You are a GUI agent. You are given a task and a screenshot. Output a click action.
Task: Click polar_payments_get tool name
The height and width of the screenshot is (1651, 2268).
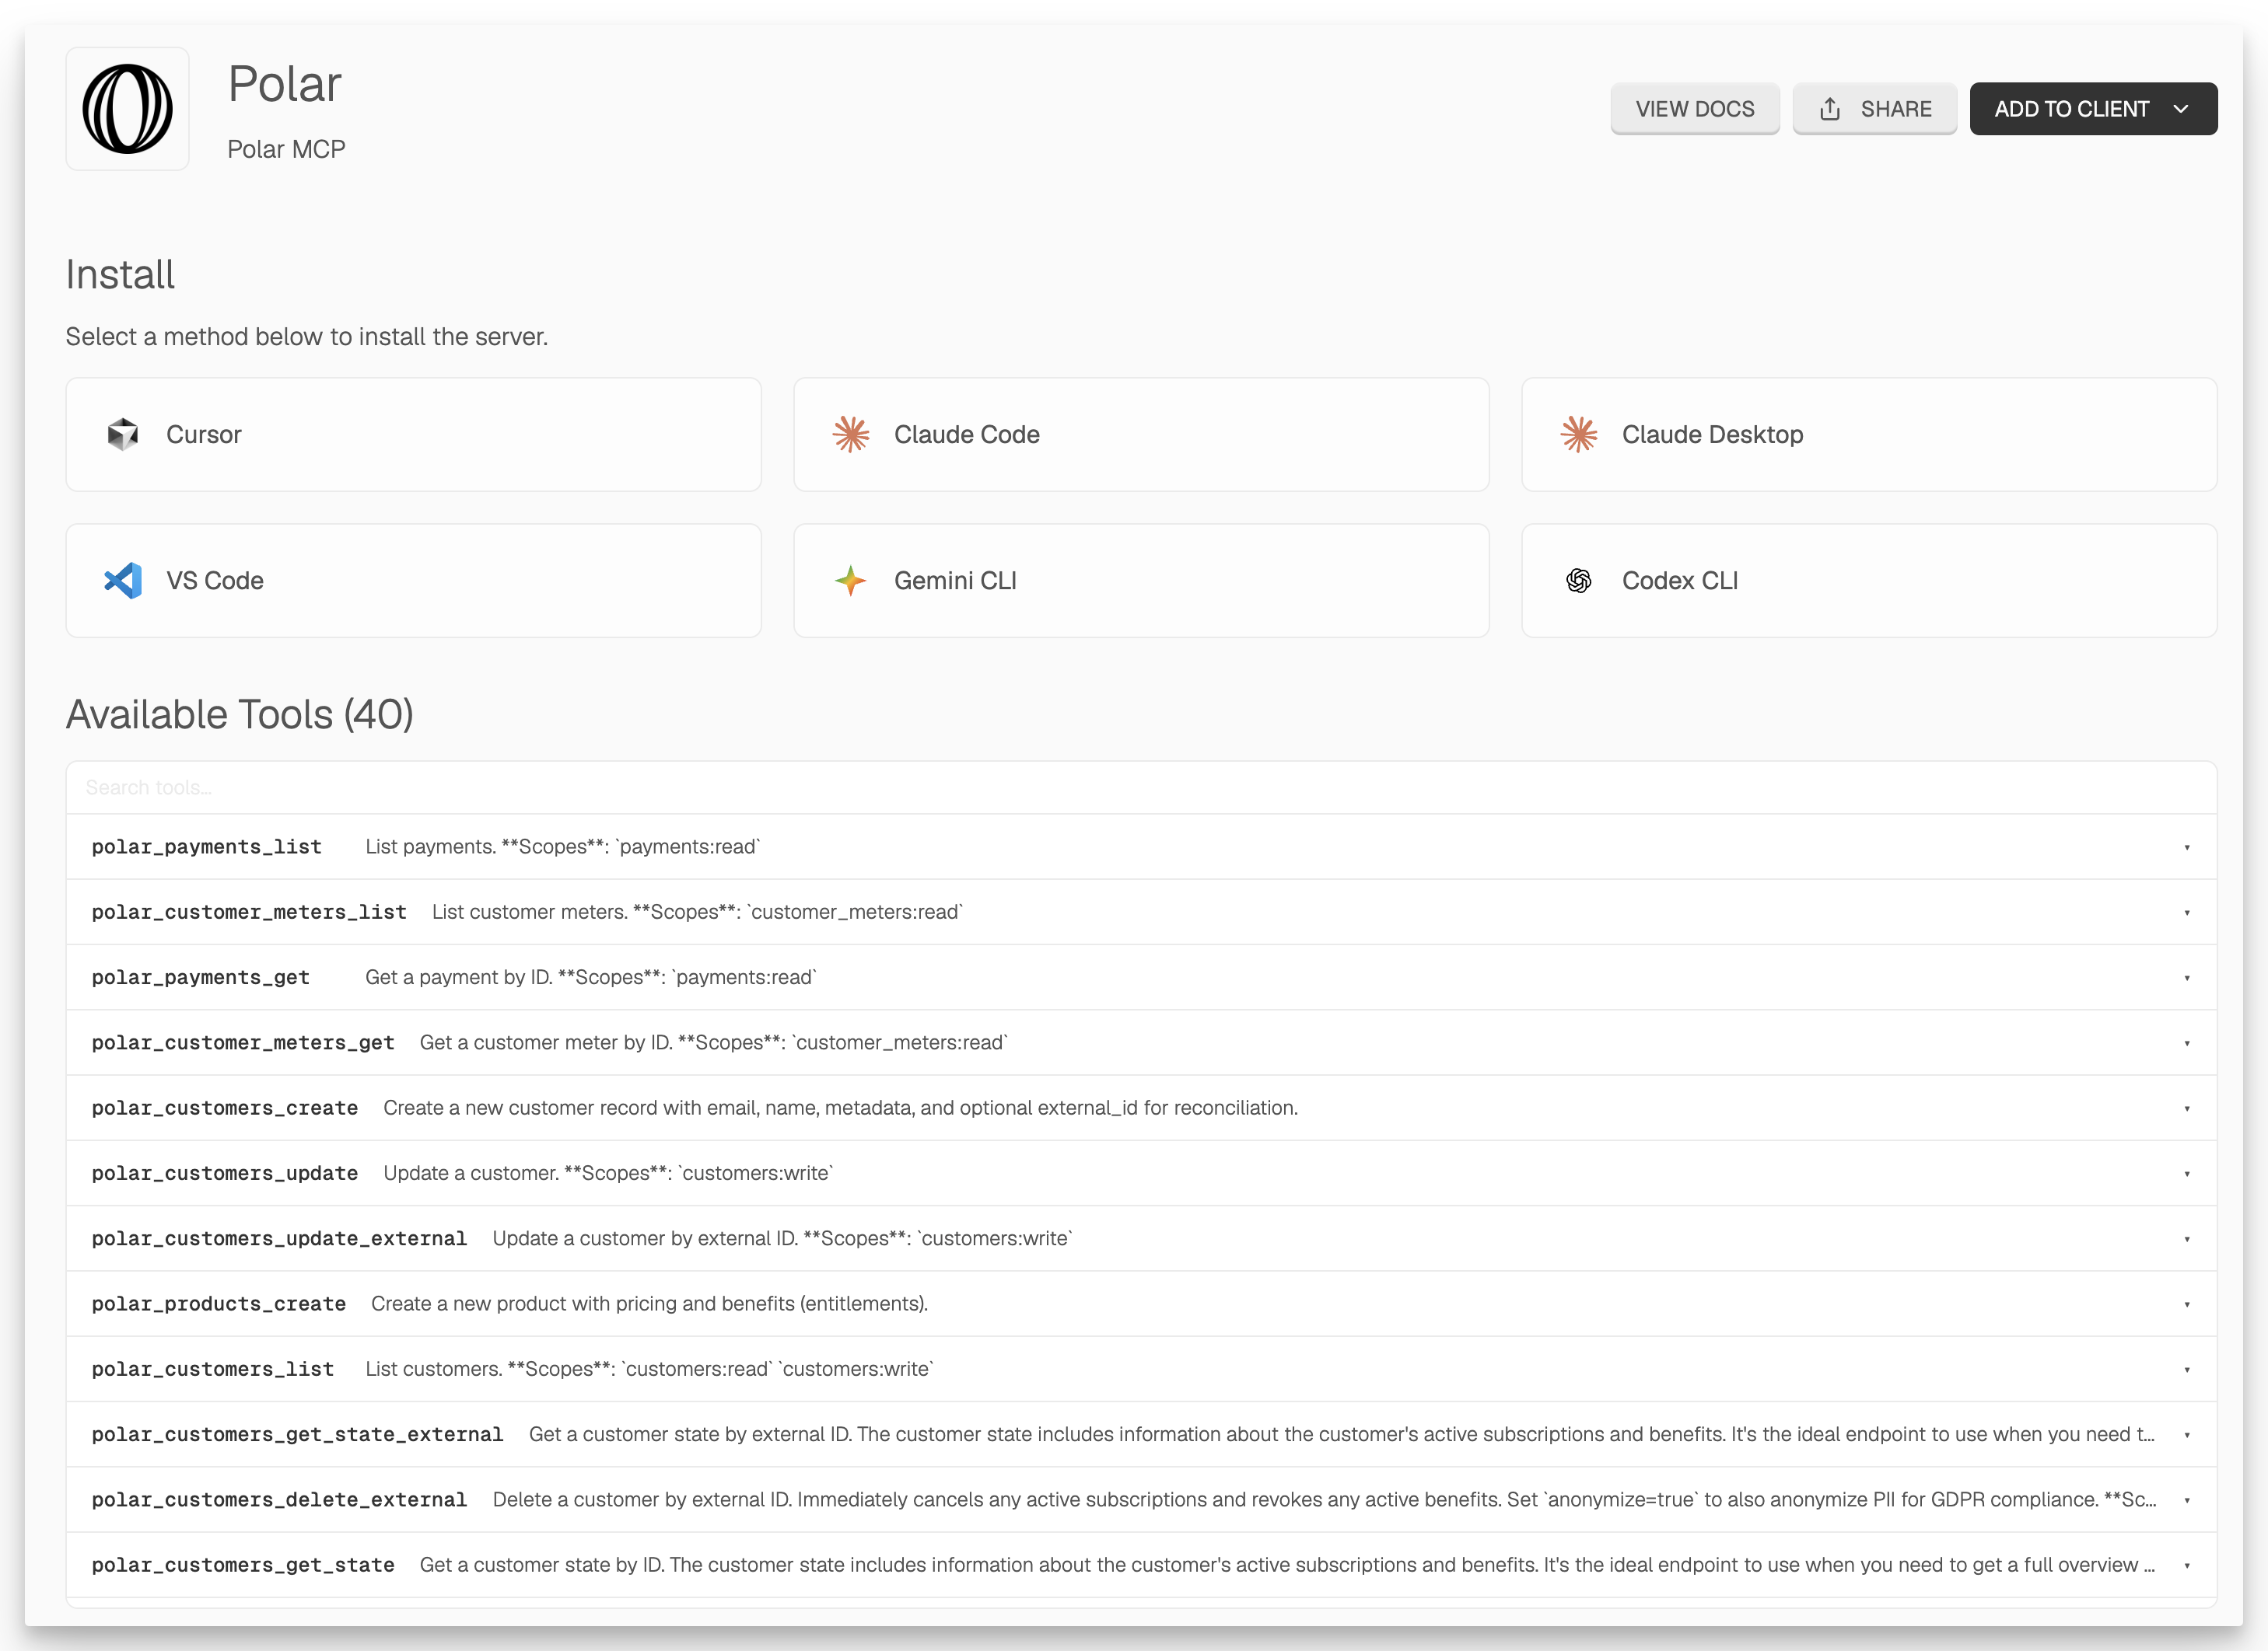click(x=201, y=977)
